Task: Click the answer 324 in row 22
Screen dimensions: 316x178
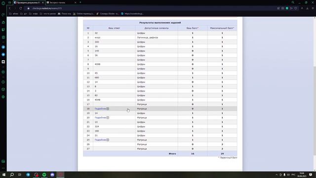Action: [x=97, y=127]
